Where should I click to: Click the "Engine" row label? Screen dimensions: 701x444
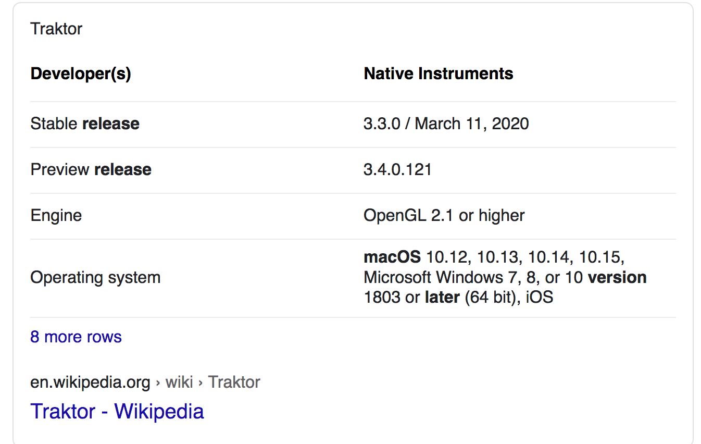(56, 215)
